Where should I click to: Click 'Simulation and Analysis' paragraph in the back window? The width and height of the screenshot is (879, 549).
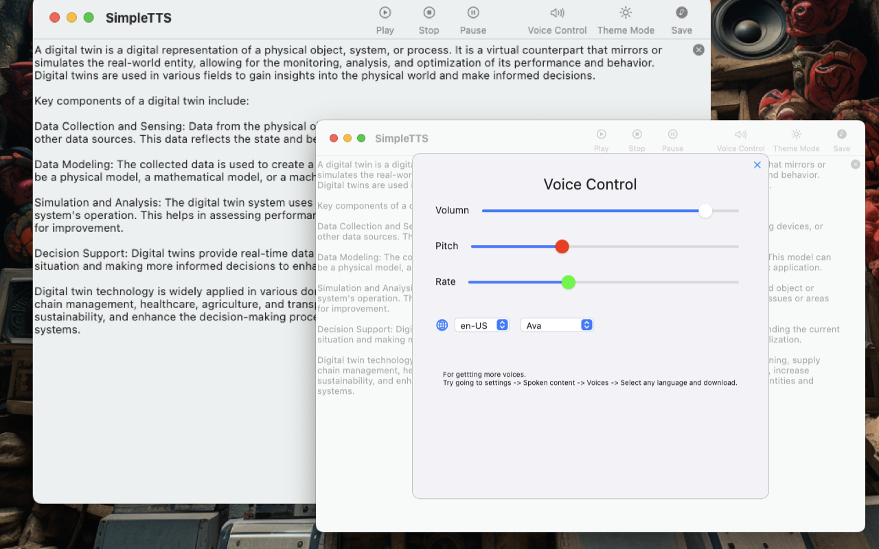click(174, 215)
